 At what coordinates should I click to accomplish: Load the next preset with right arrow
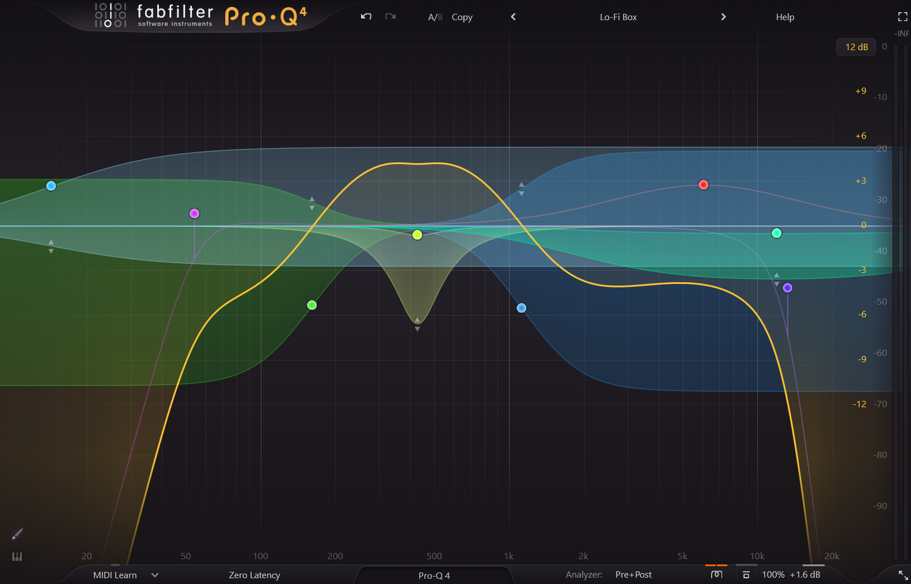pos(723,17)
